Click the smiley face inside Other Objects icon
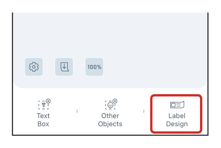This screenshot has width=221, height=148. 110,105
